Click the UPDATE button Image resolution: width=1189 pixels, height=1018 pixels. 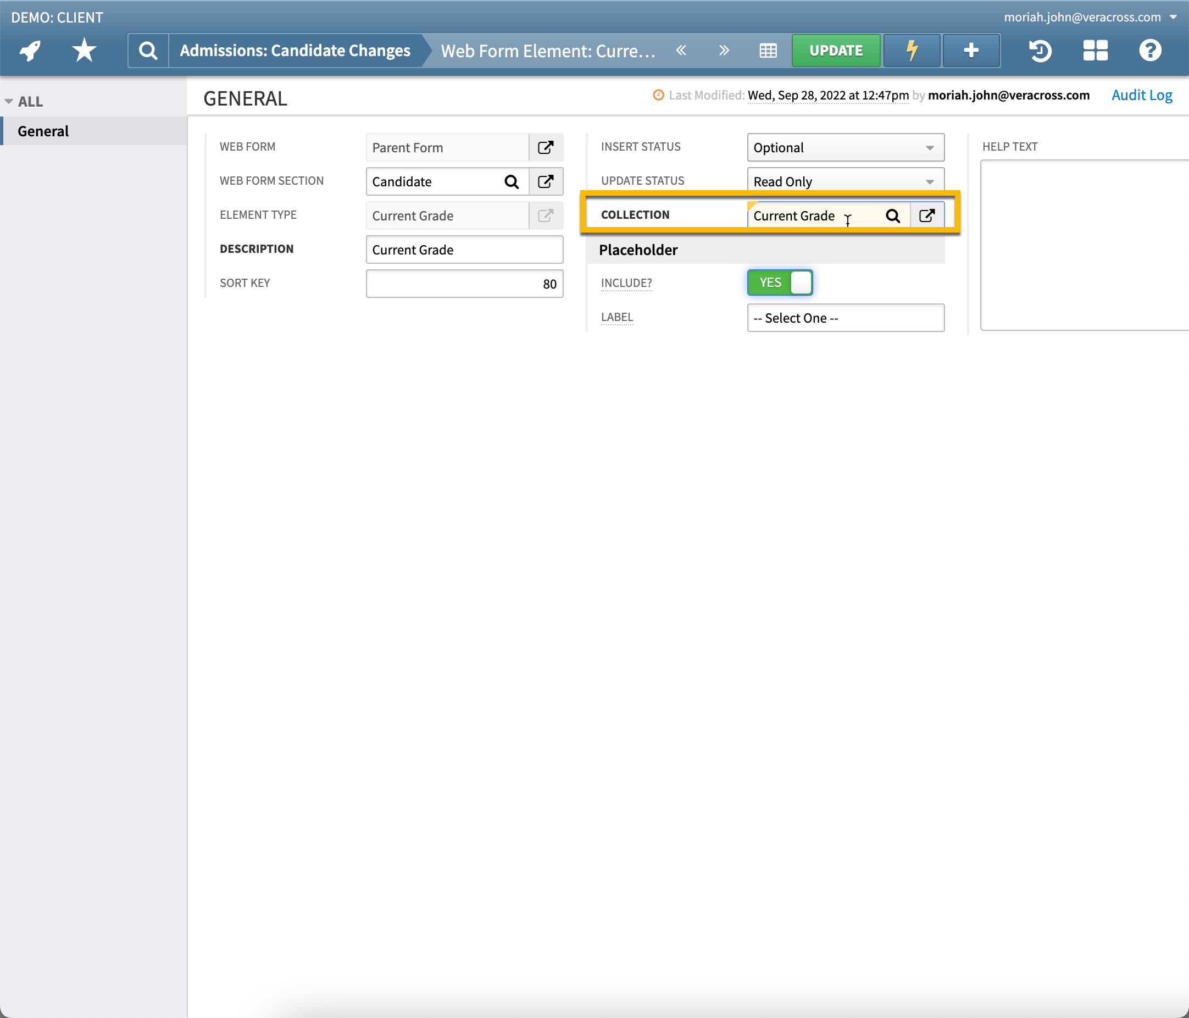[836, 51]
